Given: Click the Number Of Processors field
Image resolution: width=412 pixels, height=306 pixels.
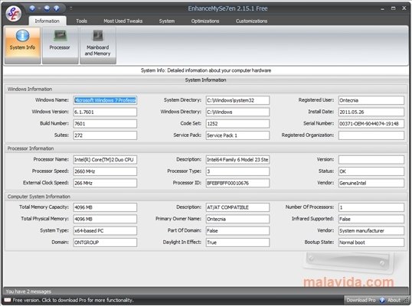Looking at the screenshot, I should click(371, 207).
